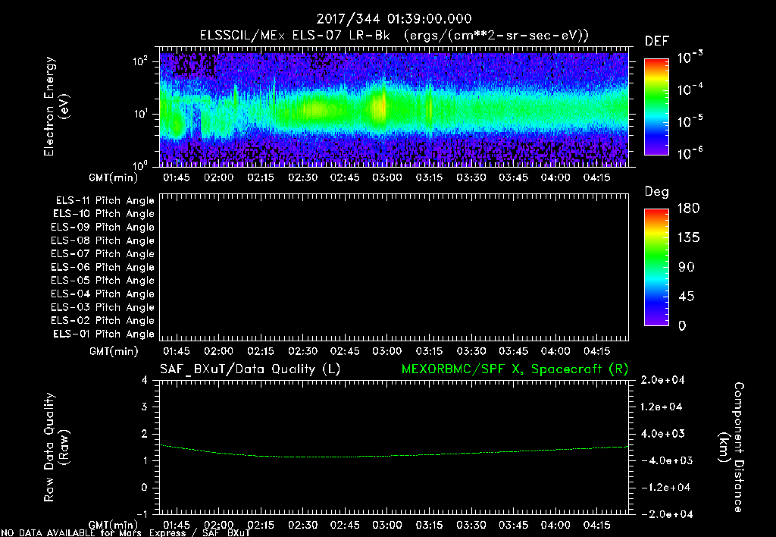The image size is (776, 537).
Task: Select the ELS-08 Pitch Angle row label
Action: [102, 240]
